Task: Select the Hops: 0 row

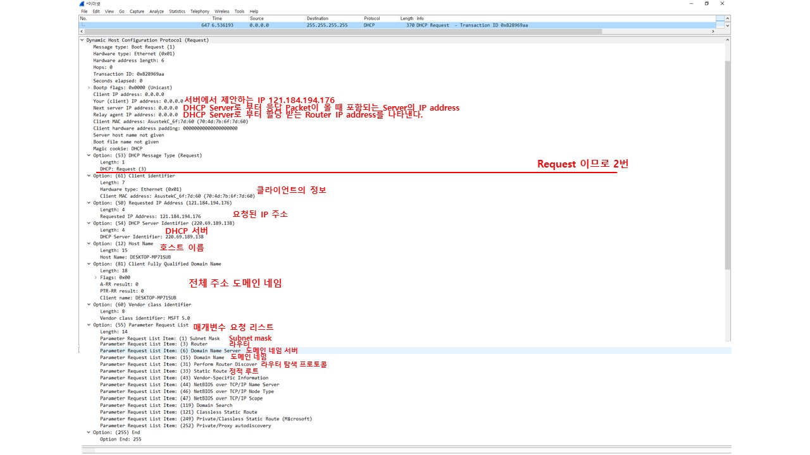Action: (x=103, y=67)
